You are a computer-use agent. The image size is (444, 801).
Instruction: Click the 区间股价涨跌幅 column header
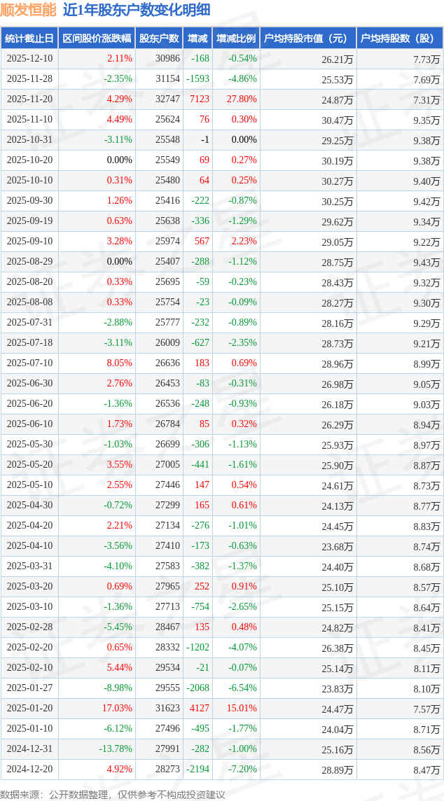pyautogui.click(x=96, y=39)
